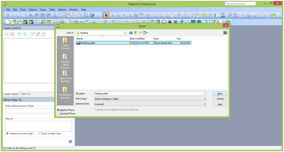Click the Text tool letter A icon
This screenshot has width=284, height=152.
pyautogui.click(x=55, y=15)
